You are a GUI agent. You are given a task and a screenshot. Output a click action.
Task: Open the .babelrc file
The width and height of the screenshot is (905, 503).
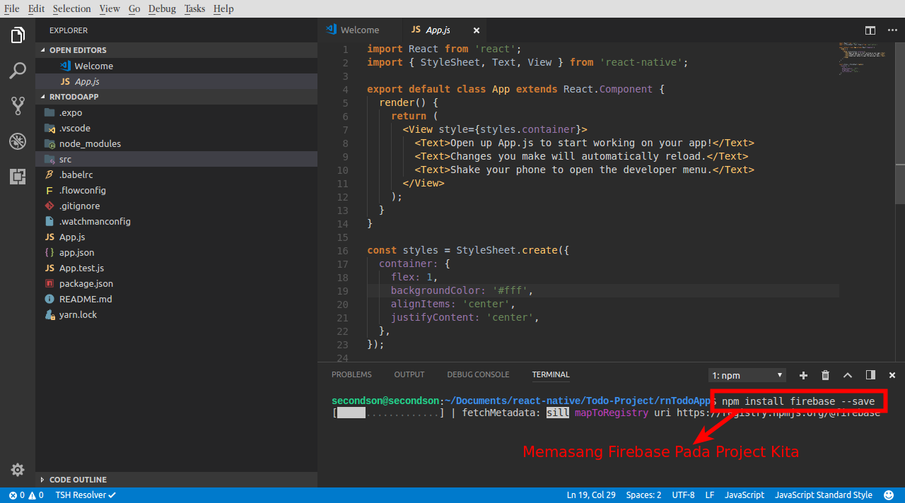[177, 174]
